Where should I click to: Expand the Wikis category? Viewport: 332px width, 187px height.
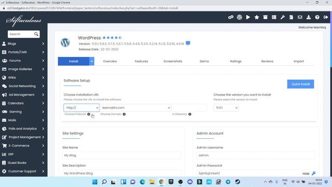pos(23,77)
